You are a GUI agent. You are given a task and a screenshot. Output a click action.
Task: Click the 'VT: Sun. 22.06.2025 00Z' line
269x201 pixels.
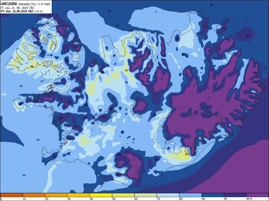17,11
